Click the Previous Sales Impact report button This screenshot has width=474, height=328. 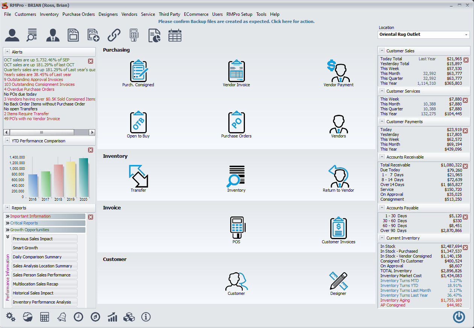tap(44, 239)
